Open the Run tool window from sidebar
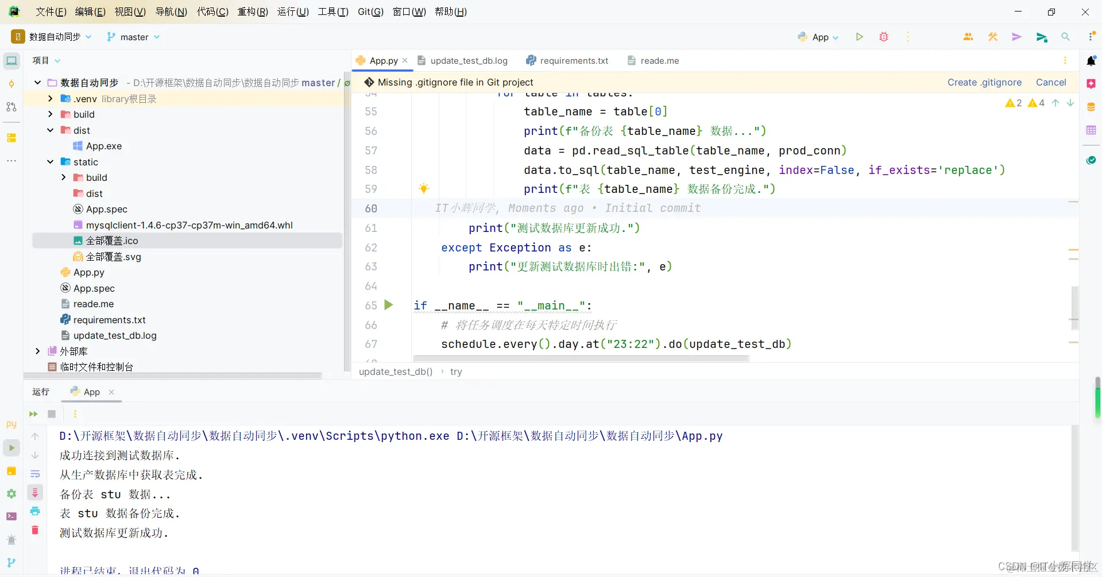 point(11,448)
